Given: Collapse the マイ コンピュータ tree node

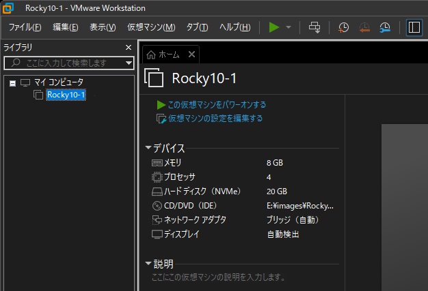Looking at the screenshot, I should point(12,83).
